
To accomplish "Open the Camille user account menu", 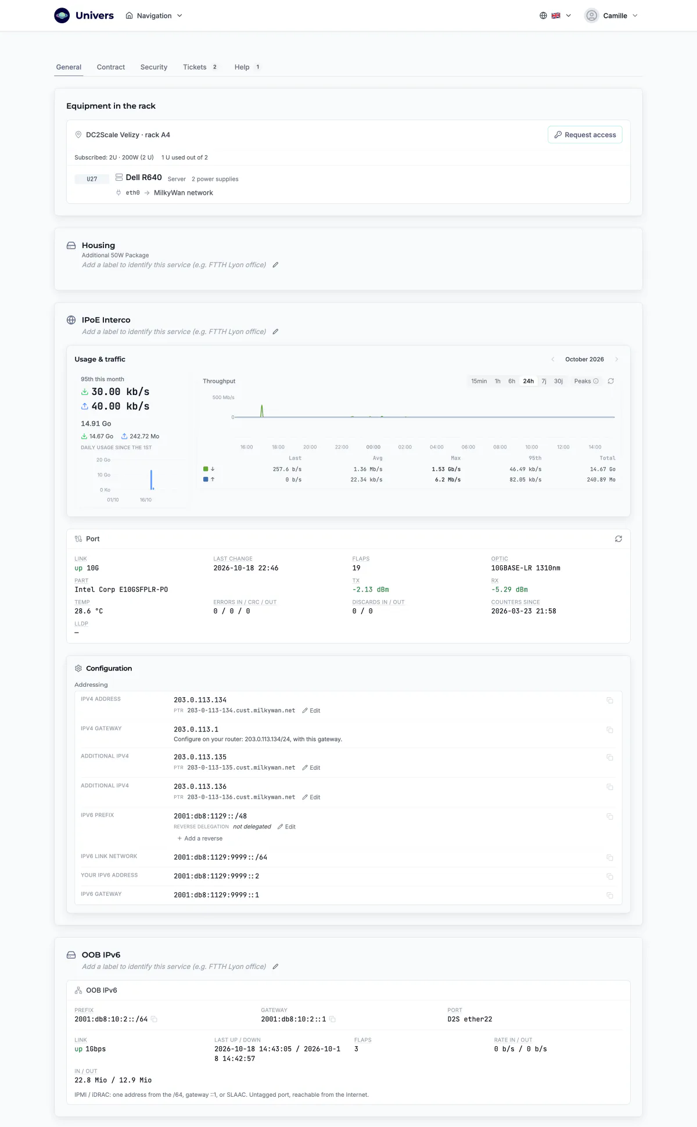I will [x=612, y=16].
